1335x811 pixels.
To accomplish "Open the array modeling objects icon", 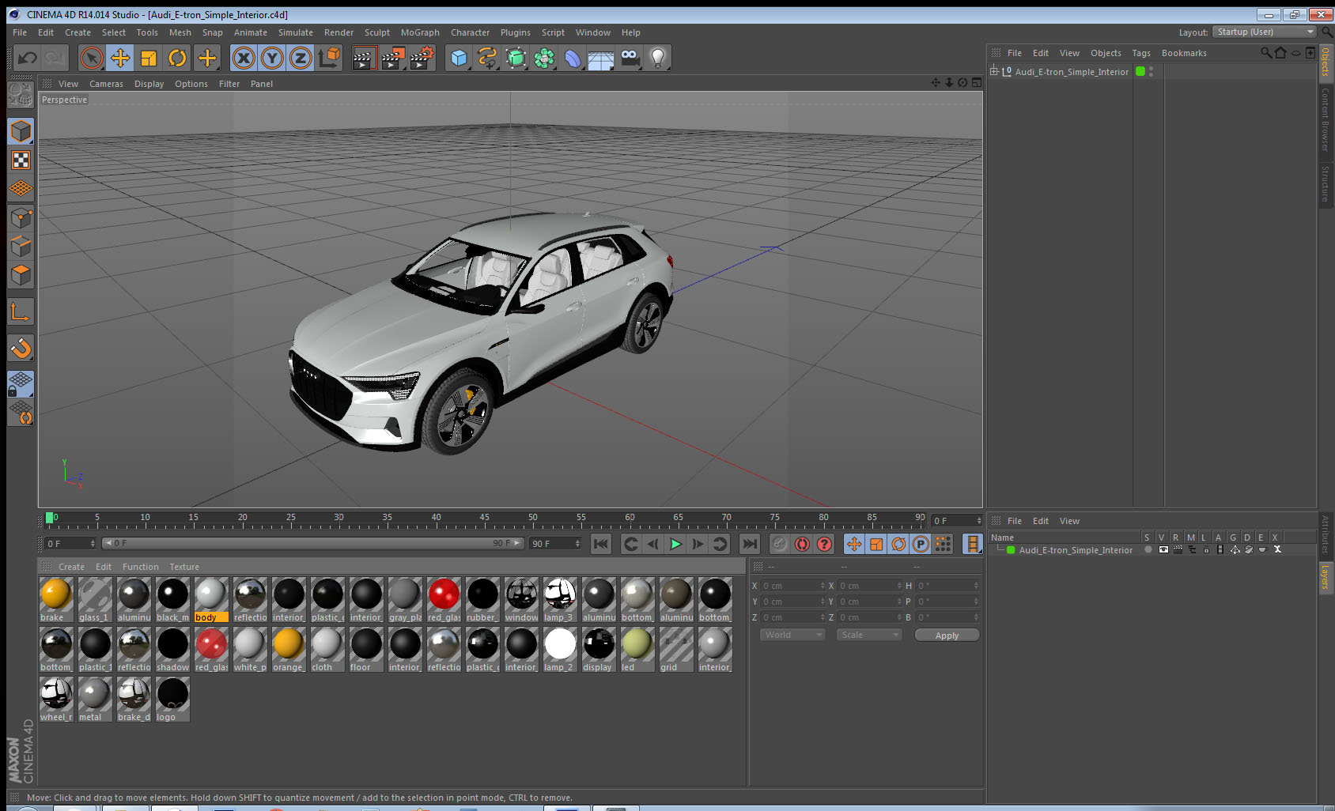I will click(544, 58).
